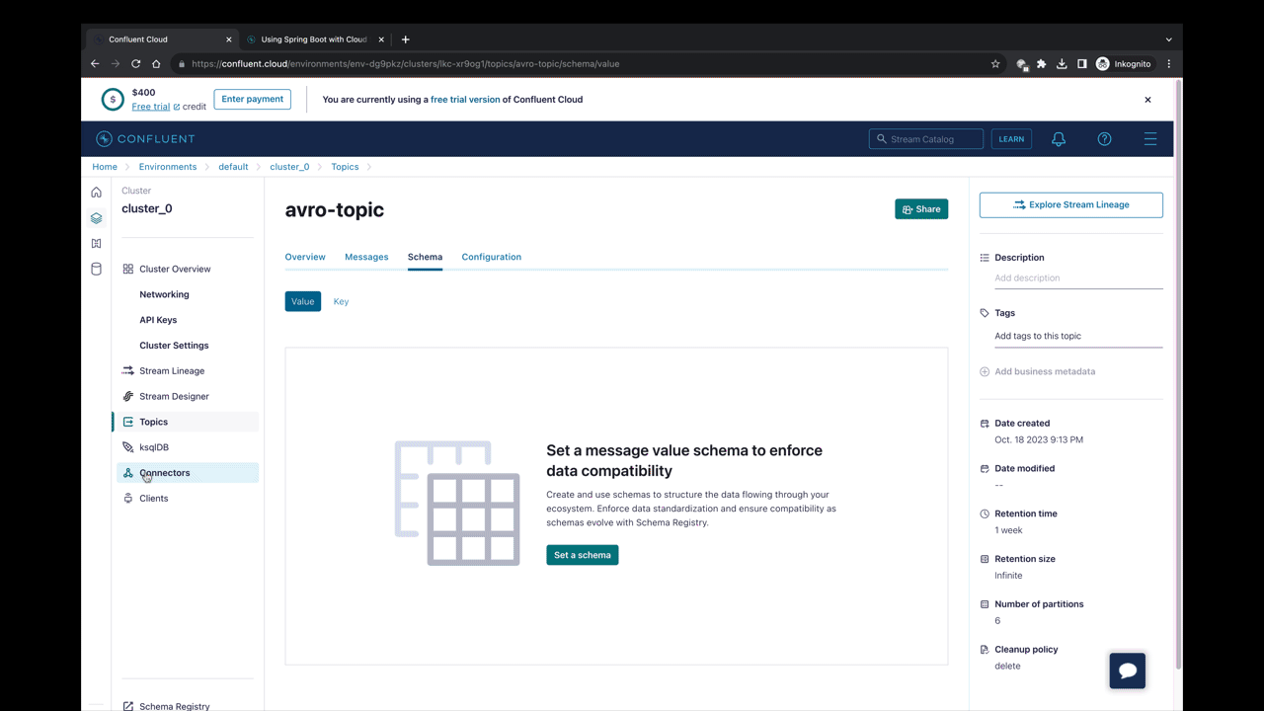Expand the browser tab list chevron
1264x711 pixels.
click(1168, 39)
